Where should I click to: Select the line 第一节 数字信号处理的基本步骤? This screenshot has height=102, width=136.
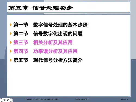click(50, 25)
